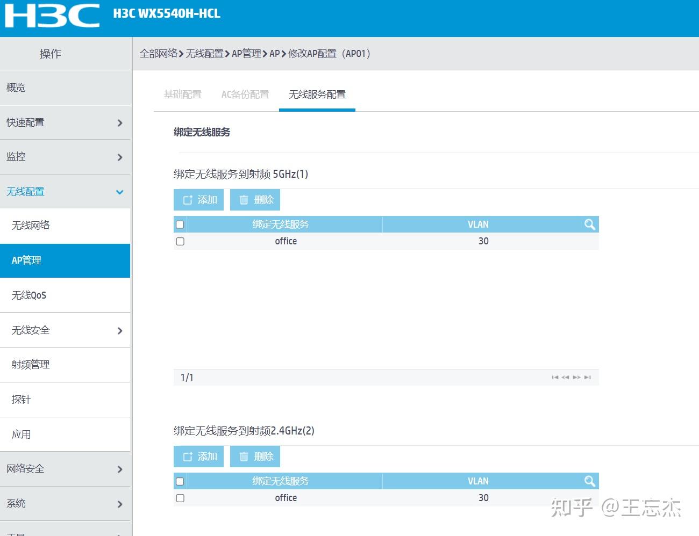Click the search magnifier in 2.4GHz table header
This screenshot has width=699, height=536.
click(589, 481)
